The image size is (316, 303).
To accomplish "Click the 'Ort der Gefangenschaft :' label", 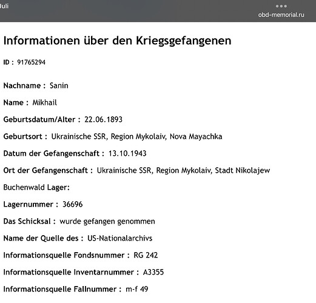I will click(x=48, y=171).
